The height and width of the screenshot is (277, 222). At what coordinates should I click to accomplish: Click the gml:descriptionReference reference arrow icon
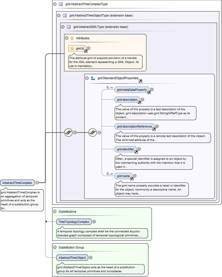point(154,129)
